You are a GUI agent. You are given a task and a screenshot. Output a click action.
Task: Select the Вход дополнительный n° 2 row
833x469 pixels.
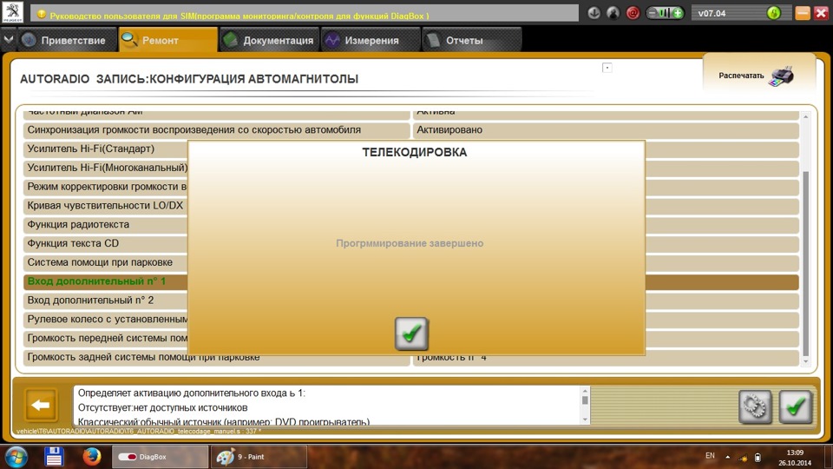pyautogui.click(x=105, y=301)
